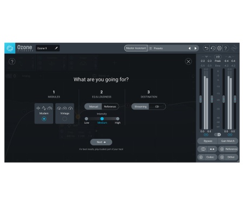Set destination to Streaming
Viewport: 244px width, 206px height.
[140, 107]
